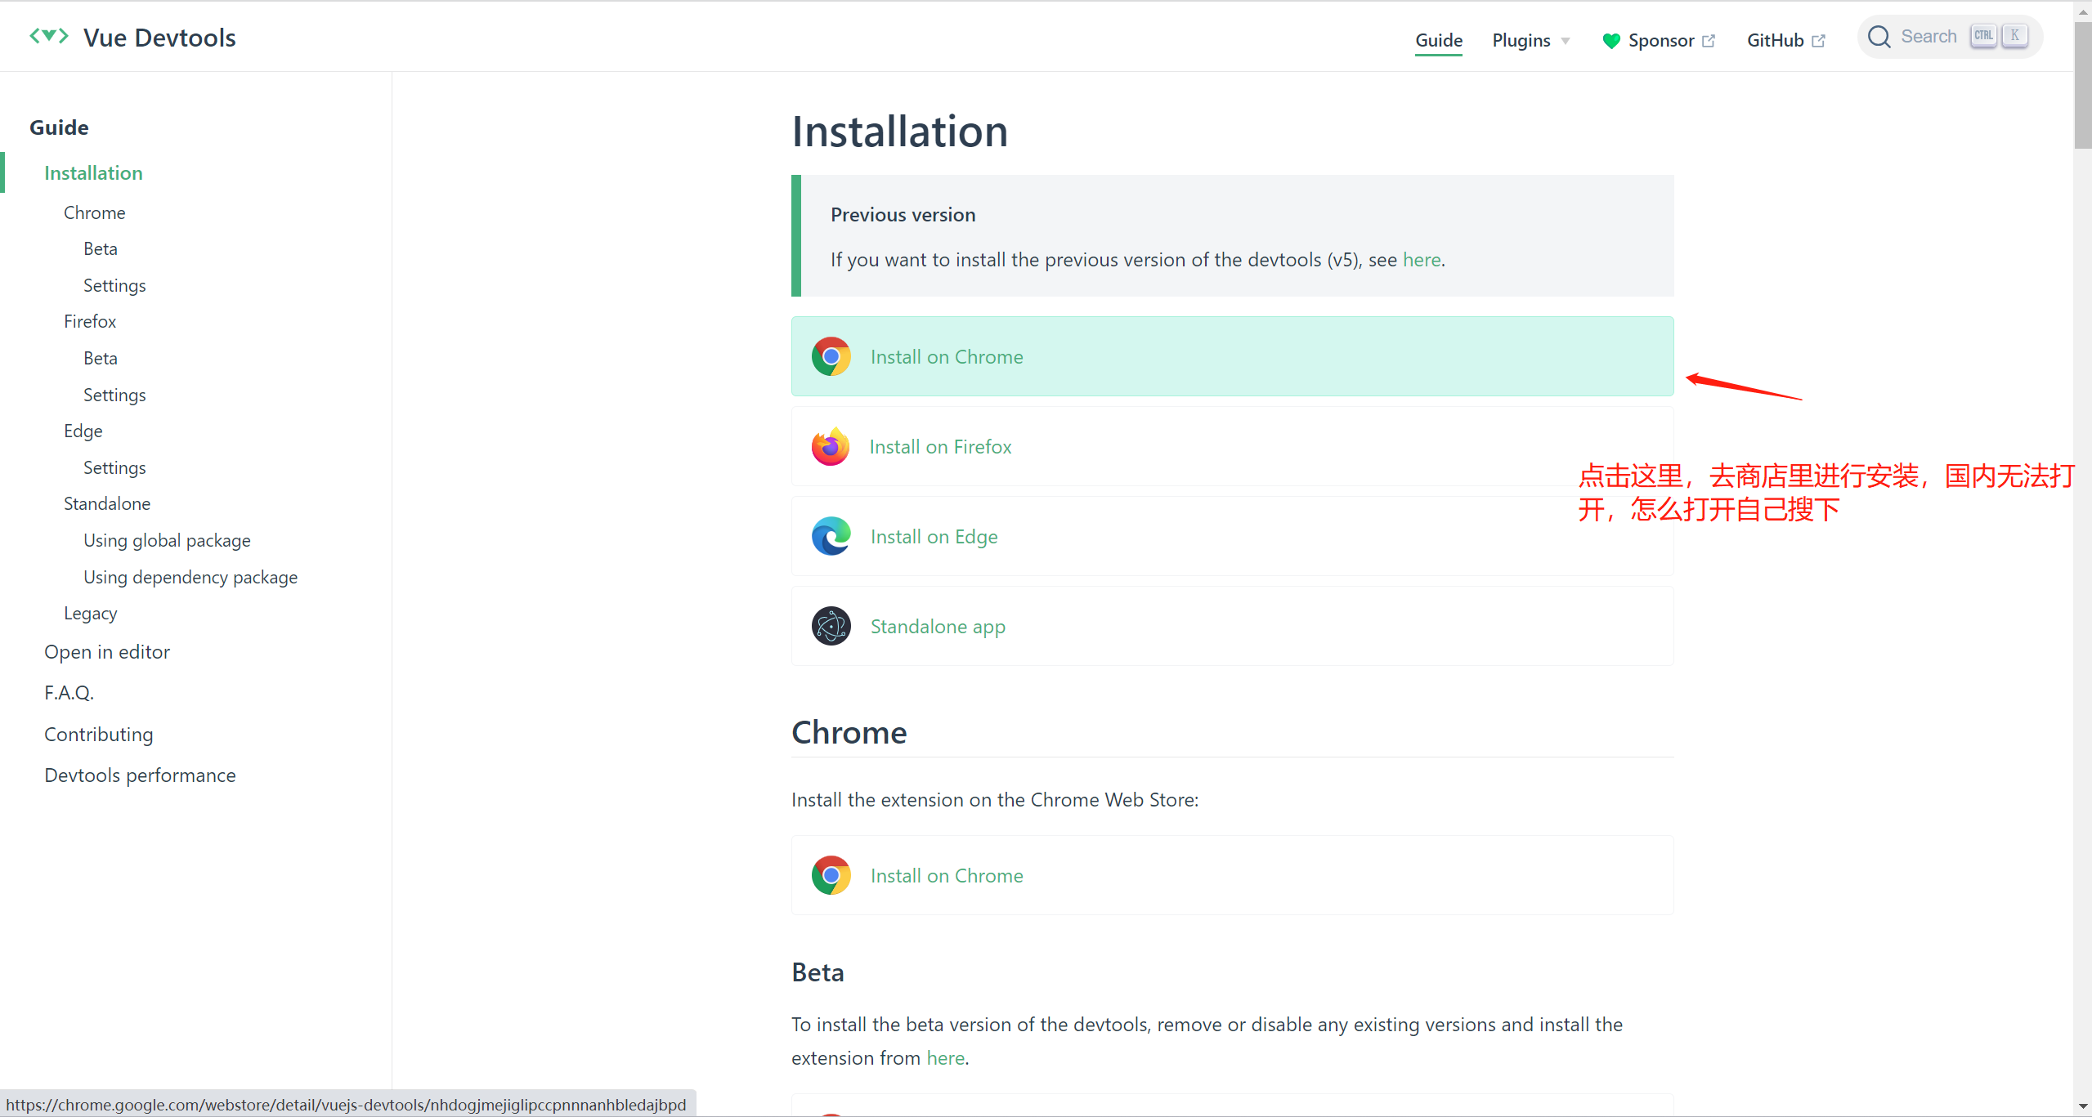This screenshot has height=1117, width=2092.
Task: Select Installation in the sidebar
Action: click(x=93, y=173)
